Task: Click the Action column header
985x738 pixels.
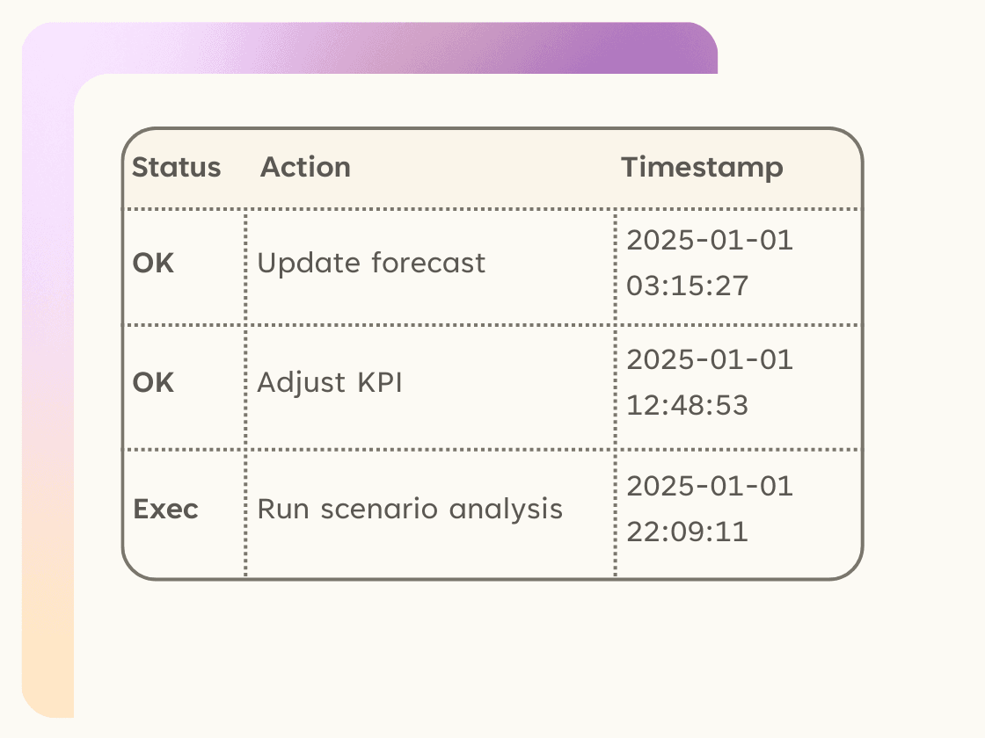Action: [x=305, y=167]
